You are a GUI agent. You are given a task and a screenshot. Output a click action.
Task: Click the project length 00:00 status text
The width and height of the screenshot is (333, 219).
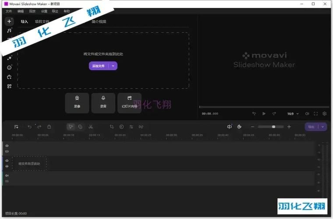point(16,213)
